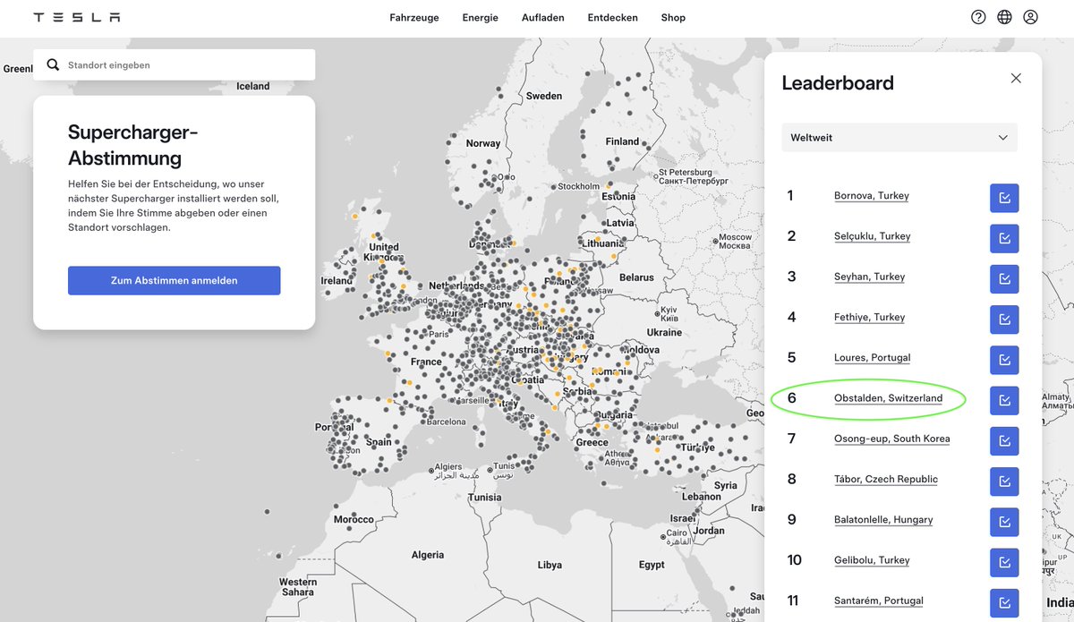This screenshot has width=1074, height=622.
Task: Vote for Santarém, Portugal
Action: coord(1004,603)
